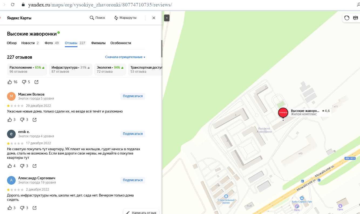Screen dimensions: 360x214
Task: Filter reviews by Расположение chip
Action: coord(27,69)
